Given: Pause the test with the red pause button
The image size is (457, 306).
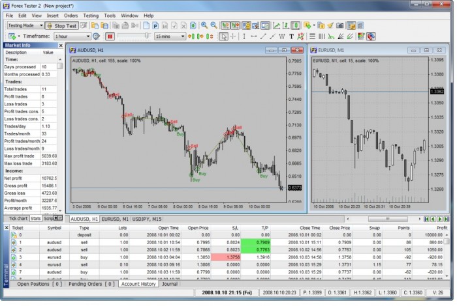Looking at the screenshot, I should (x=109, y=36).
